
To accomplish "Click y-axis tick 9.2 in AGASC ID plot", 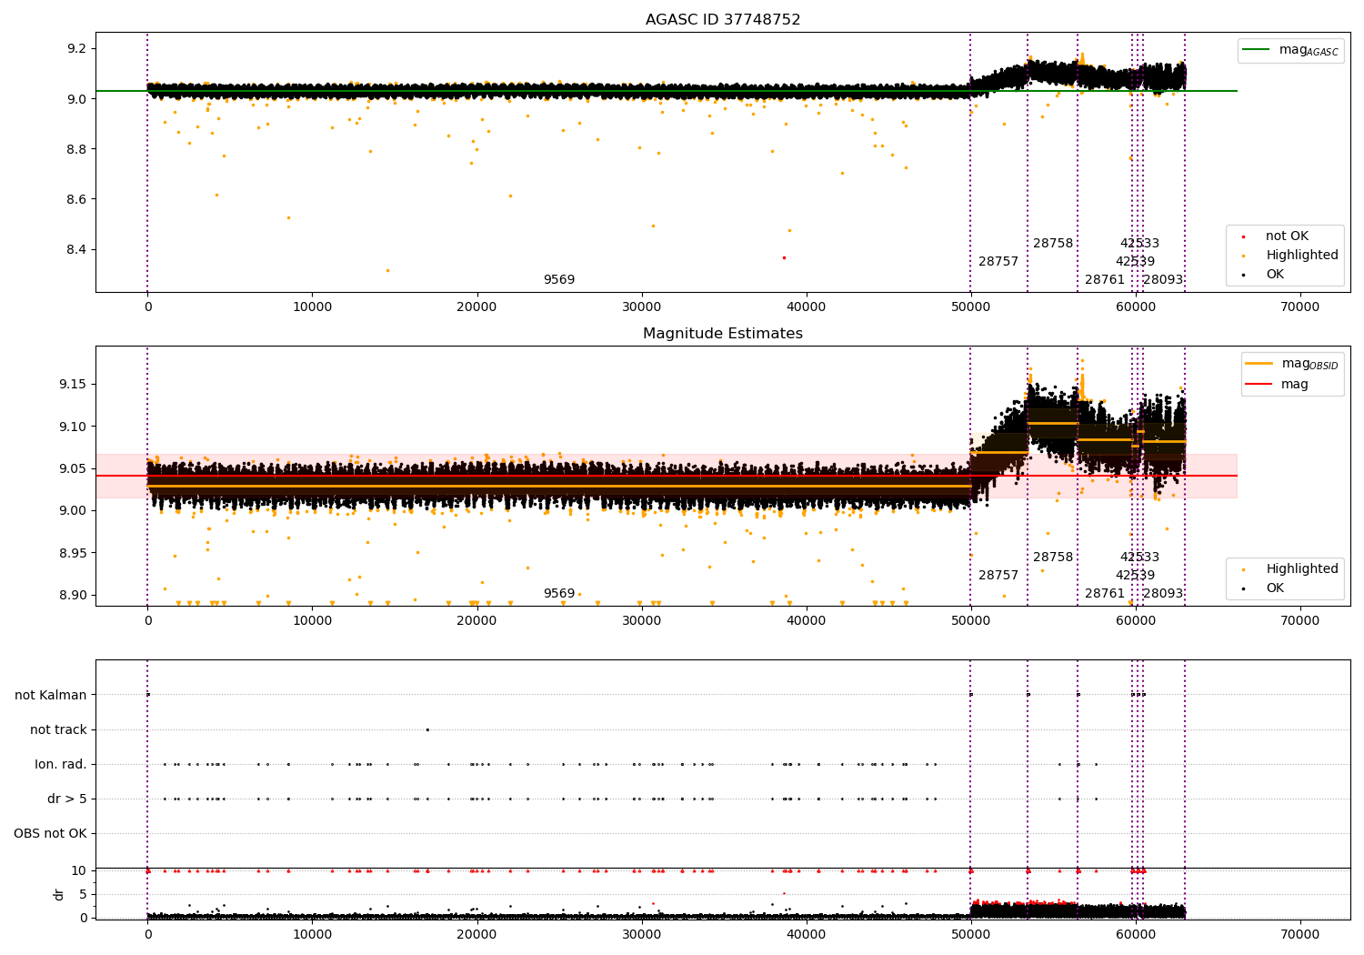I will pyautogui.click(x=76, y=48).
